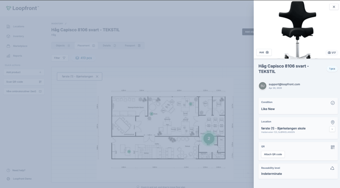The height and width of the screenshot is (188, 340).
Task: Click the cluster marker labeled 2
Action: click(209, 138)
